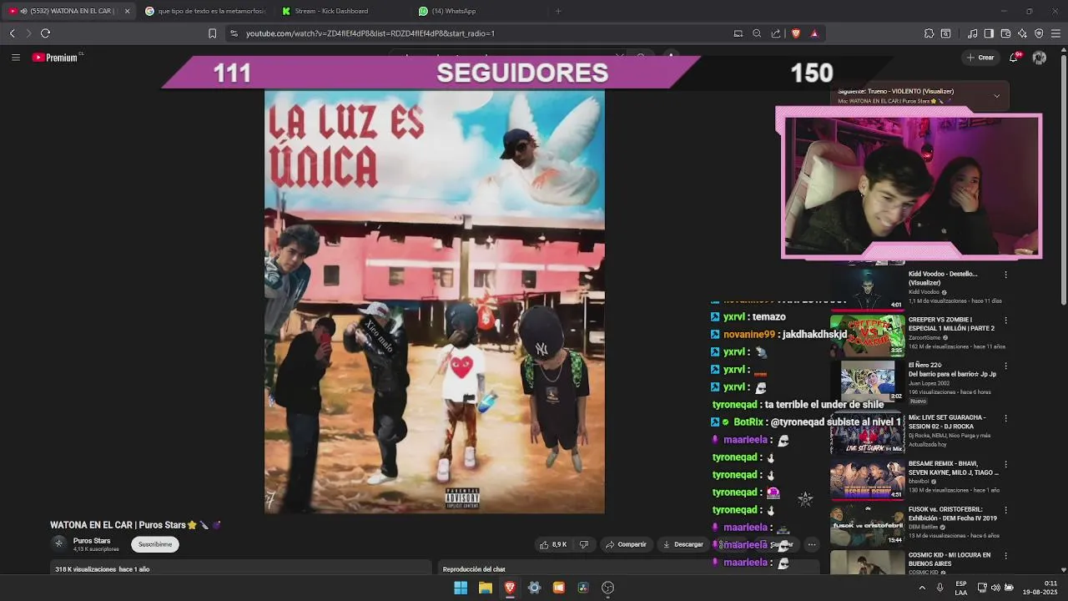The image size is (1068, 601).
Task: Open COSMIC KID - MI LOCURA video title
Action: pos(950,559)
